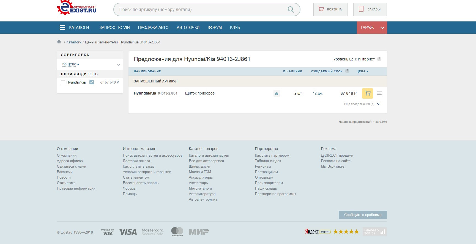
Task: Click the list icon in Заказы
Action: click(361, 9)
